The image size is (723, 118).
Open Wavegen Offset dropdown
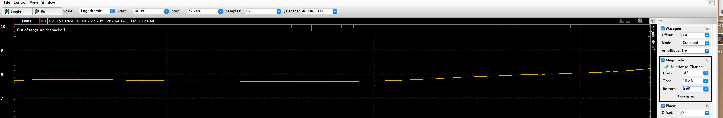click(707, 35)
